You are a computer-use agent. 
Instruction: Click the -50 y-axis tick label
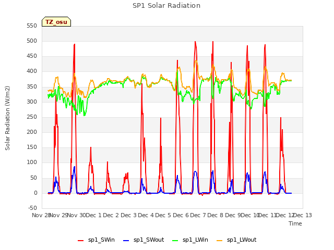[32, 208]
